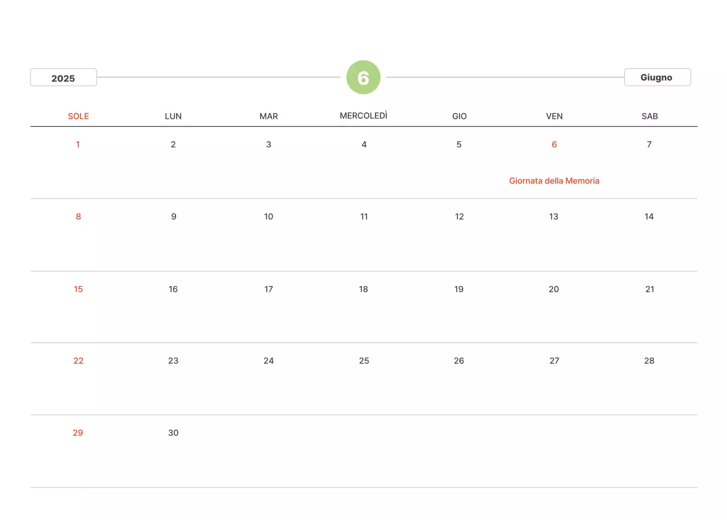Select the MERCOLEDÌ column header

(363, 116)
